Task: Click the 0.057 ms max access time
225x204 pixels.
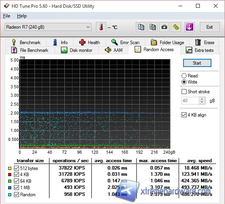Action: point(160,168)
